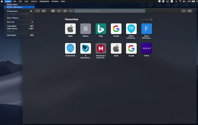Choose Quit Safari
This screenshot has width=198, height=125.
[19, 35]
